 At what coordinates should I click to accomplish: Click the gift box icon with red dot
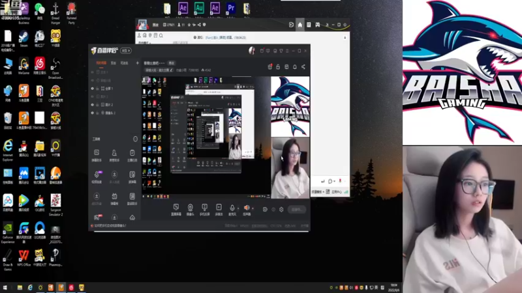pos(270,67)
